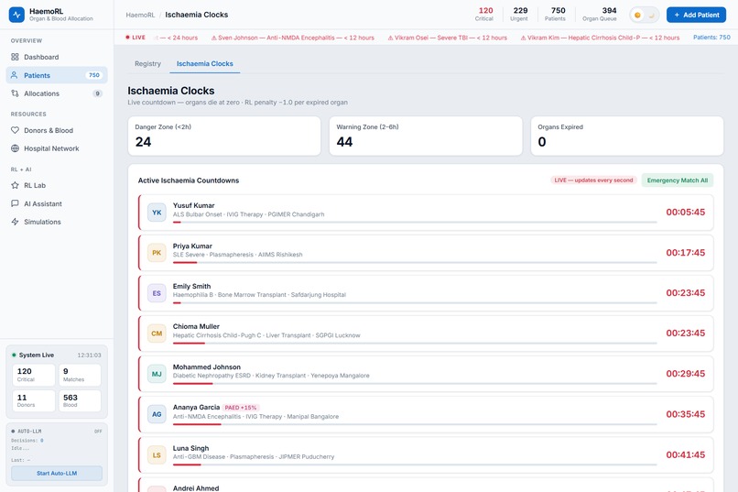Click the AG avatar for Ananya Garcia
The image size is (738, 492).
pyautogui.click(x=157, y=414)
